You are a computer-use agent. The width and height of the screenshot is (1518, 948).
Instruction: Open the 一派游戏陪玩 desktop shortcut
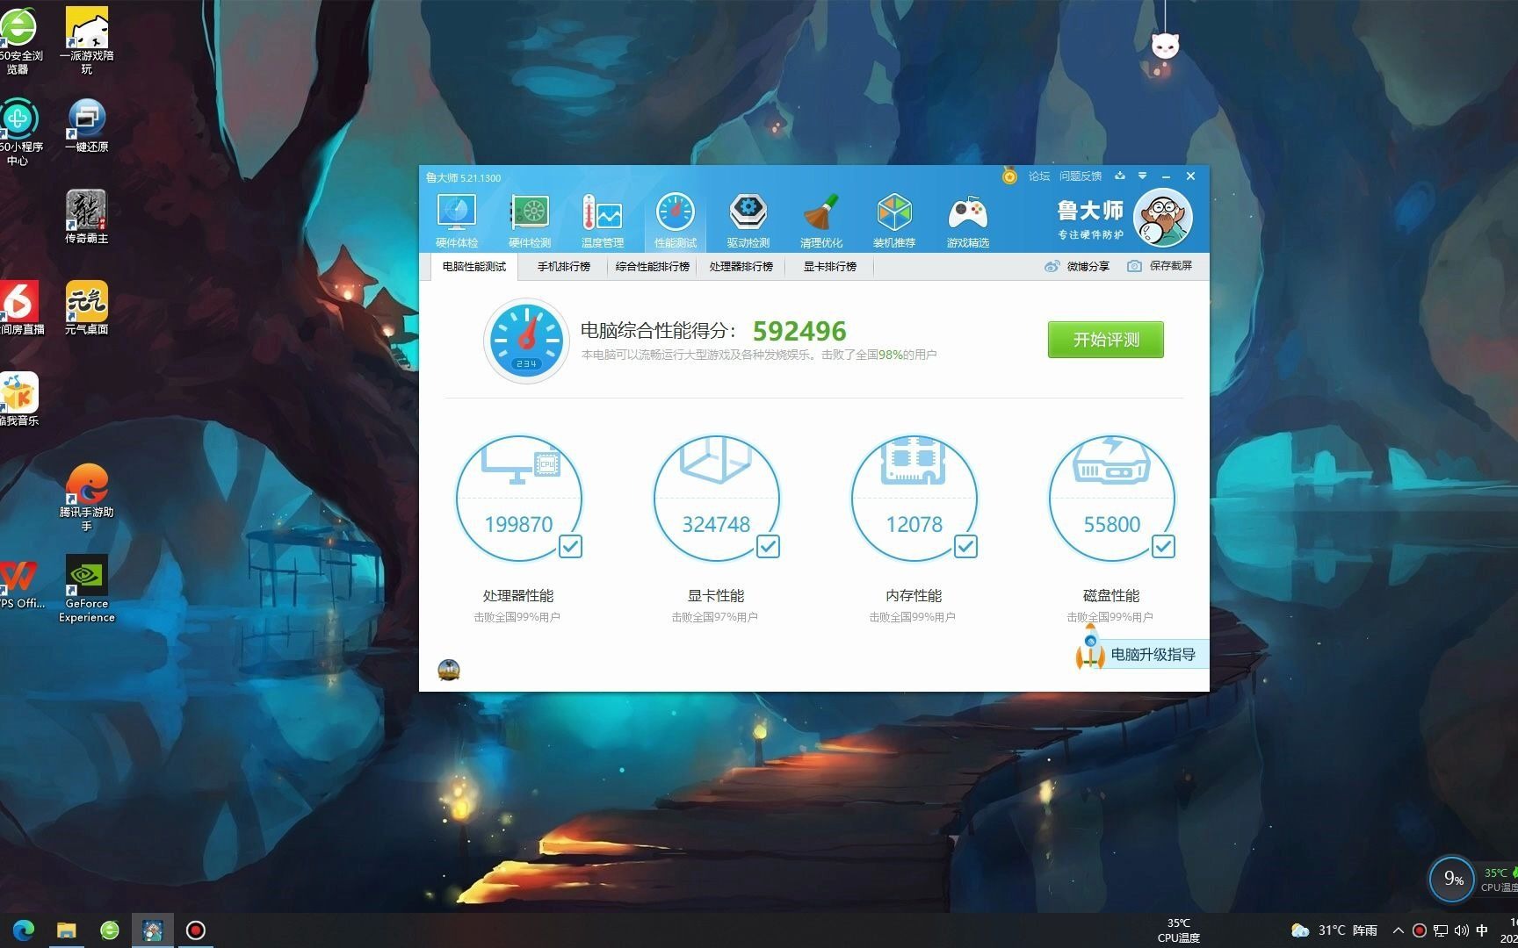click(x=86, y=39)
